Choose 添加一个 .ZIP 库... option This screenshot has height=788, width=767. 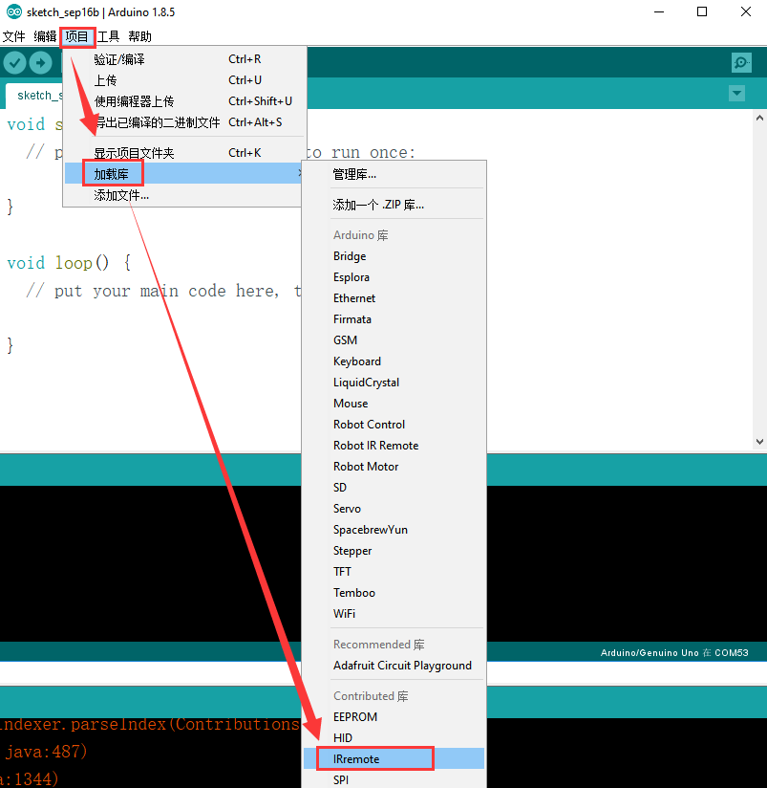pos(394,205)
